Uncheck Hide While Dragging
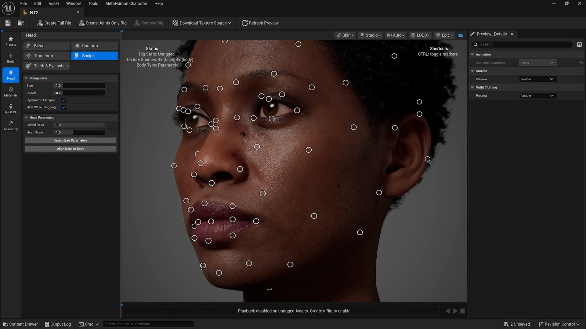This screenshot has width=586, height=329. coord(63,107)
